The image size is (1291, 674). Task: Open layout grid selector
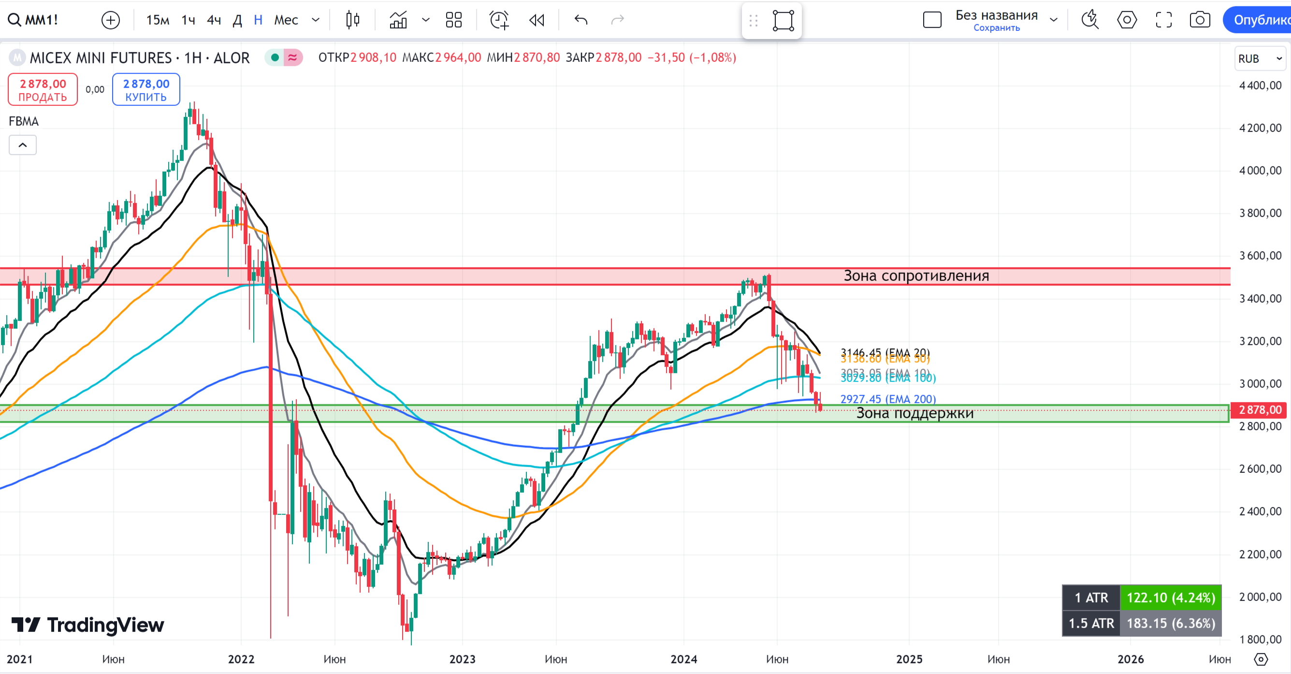tap(453, 20)
